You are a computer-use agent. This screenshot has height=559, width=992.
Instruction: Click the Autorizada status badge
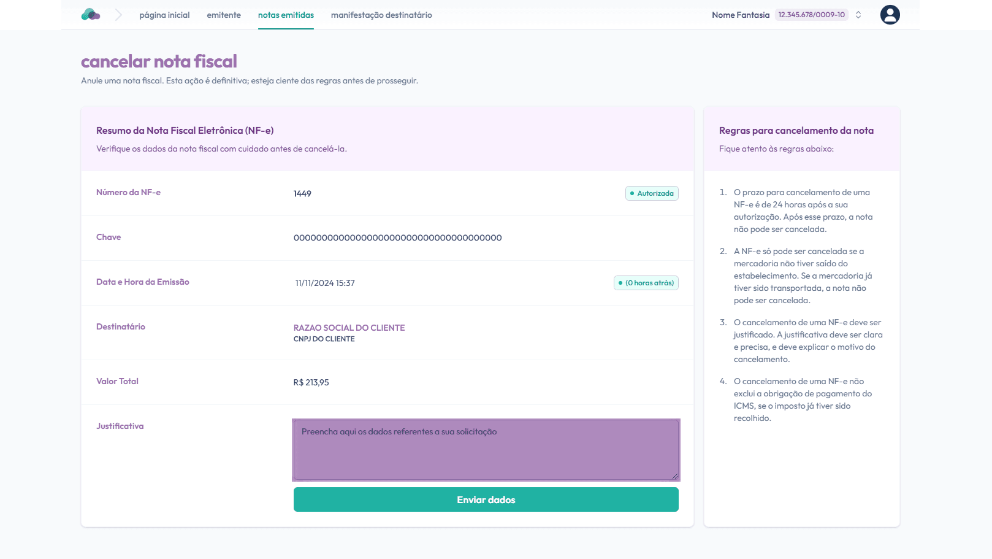pyautogui.click(x=652, y=193)
